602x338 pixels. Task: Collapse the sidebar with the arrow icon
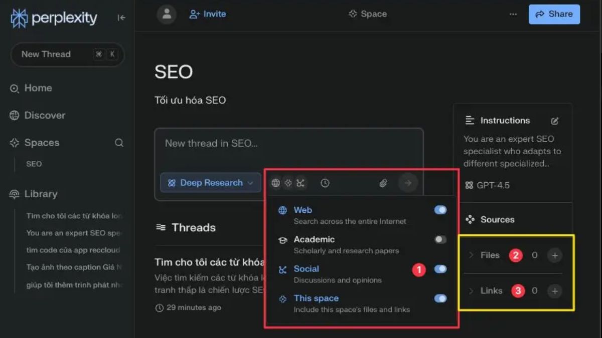[x=121, y=18]
